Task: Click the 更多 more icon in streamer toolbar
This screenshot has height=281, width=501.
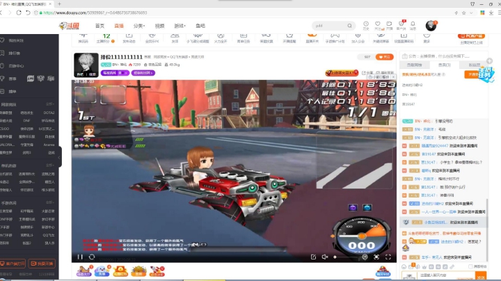Action: pyautogui.click(x=427, y=38)
